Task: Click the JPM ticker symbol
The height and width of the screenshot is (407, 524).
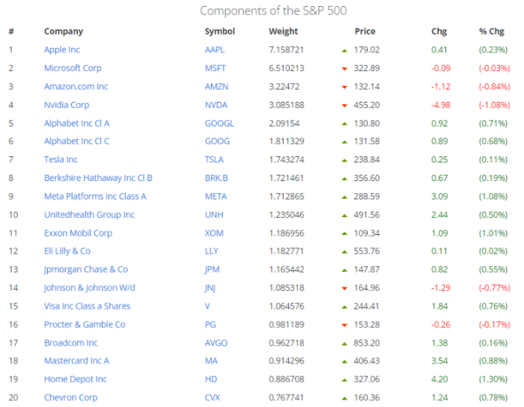Action: (x=212, y=269)
